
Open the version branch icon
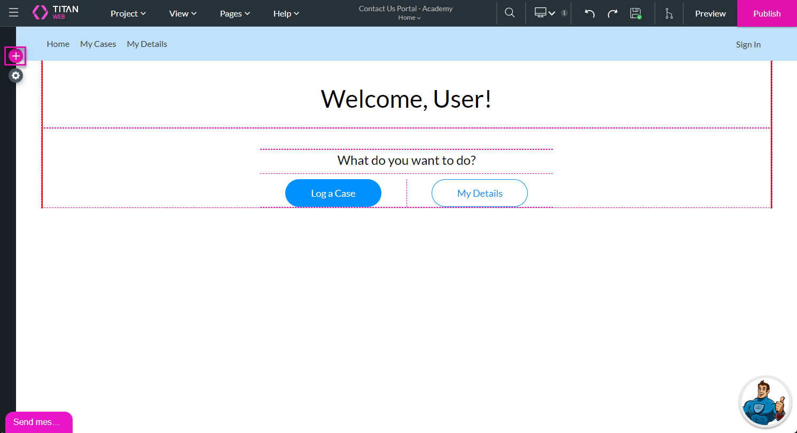pyautogui.click(x=669, y=13)
